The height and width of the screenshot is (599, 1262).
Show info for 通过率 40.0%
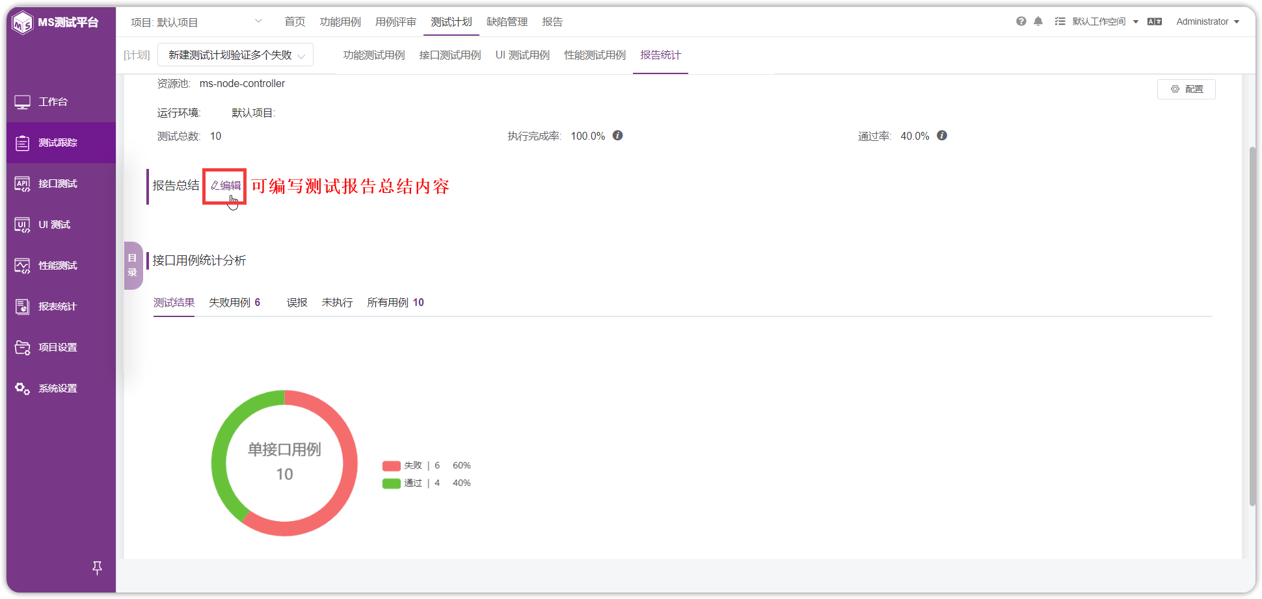pyautogui.click(x=942, y=135)
